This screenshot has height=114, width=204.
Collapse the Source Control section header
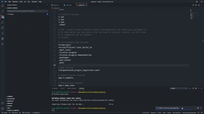12,8
